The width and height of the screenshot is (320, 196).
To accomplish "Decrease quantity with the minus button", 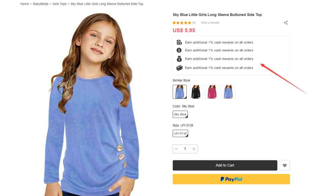I will point(176,149).
